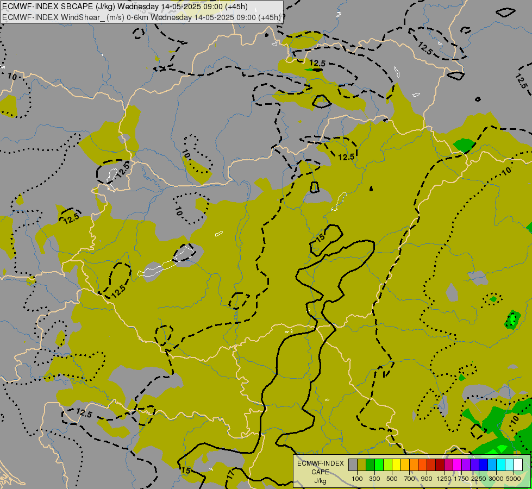The height and width of the screenshot is (489, 532).
Task: Click the pure yellow legend swatch
Action: coord(396,465)
